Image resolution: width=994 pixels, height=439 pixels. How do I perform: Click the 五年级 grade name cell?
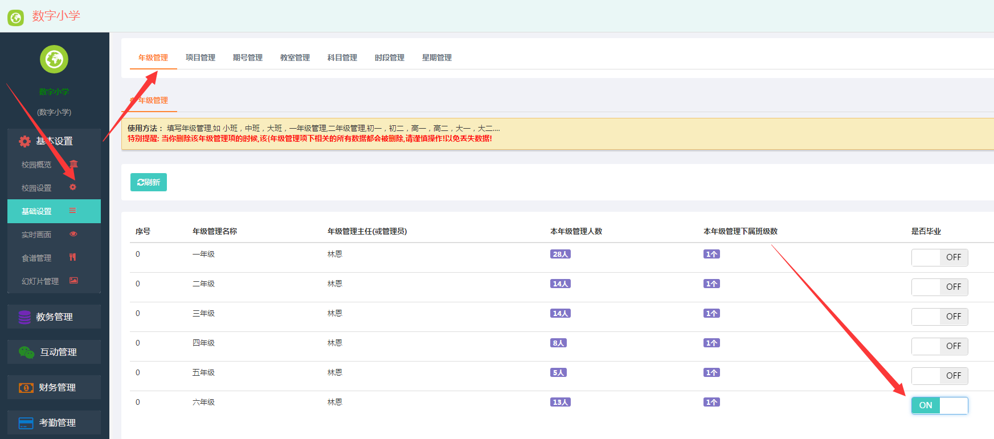203,372
